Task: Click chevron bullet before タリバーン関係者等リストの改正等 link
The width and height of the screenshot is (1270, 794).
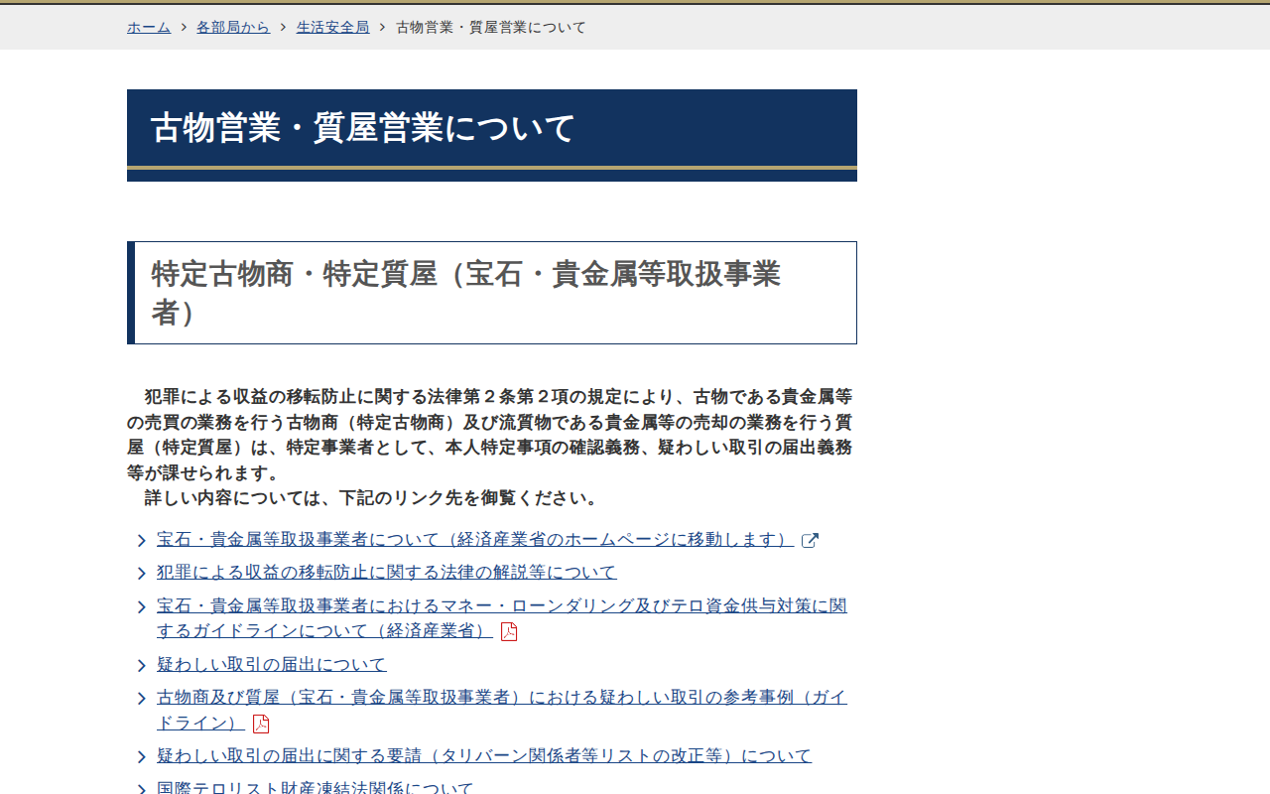Action: click(142, 756)
